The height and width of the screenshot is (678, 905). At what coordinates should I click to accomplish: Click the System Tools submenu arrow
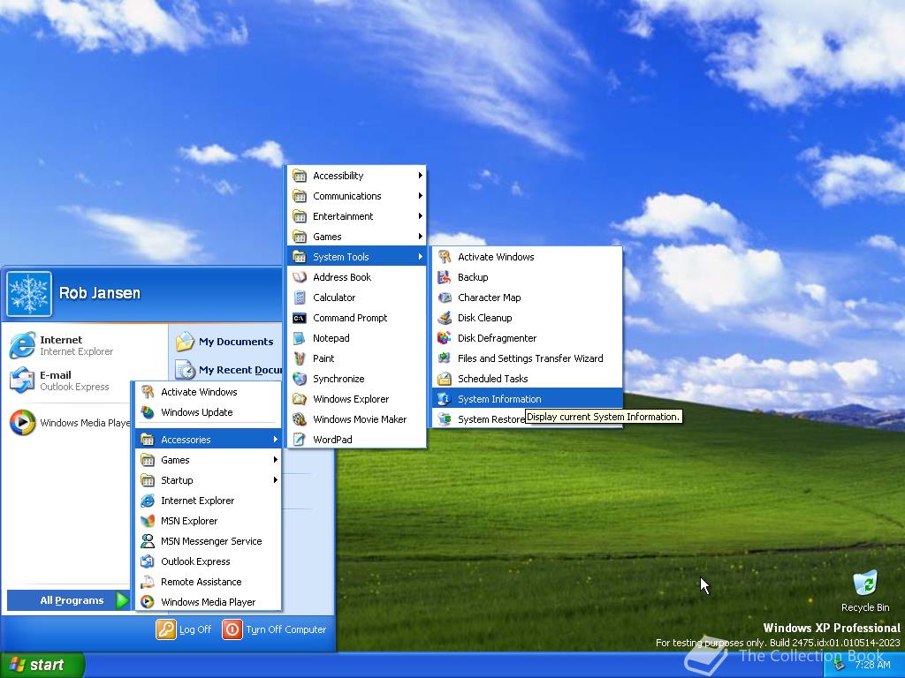pyautogui.click(x=420, y=257)
